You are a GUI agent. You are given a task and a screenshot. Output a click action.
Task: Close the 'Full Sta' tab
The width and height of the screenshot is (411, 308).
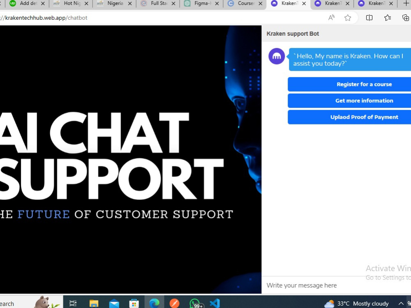(x=173, y=3)
